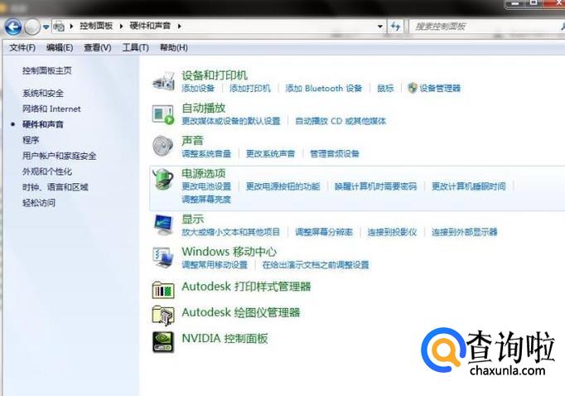
Task: Click the 管理音频设备 link
Action: pos(335,154)
